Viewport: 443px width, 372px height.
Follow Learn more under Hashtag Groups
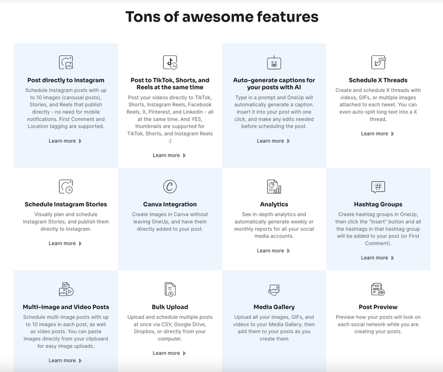click(378, 257)
